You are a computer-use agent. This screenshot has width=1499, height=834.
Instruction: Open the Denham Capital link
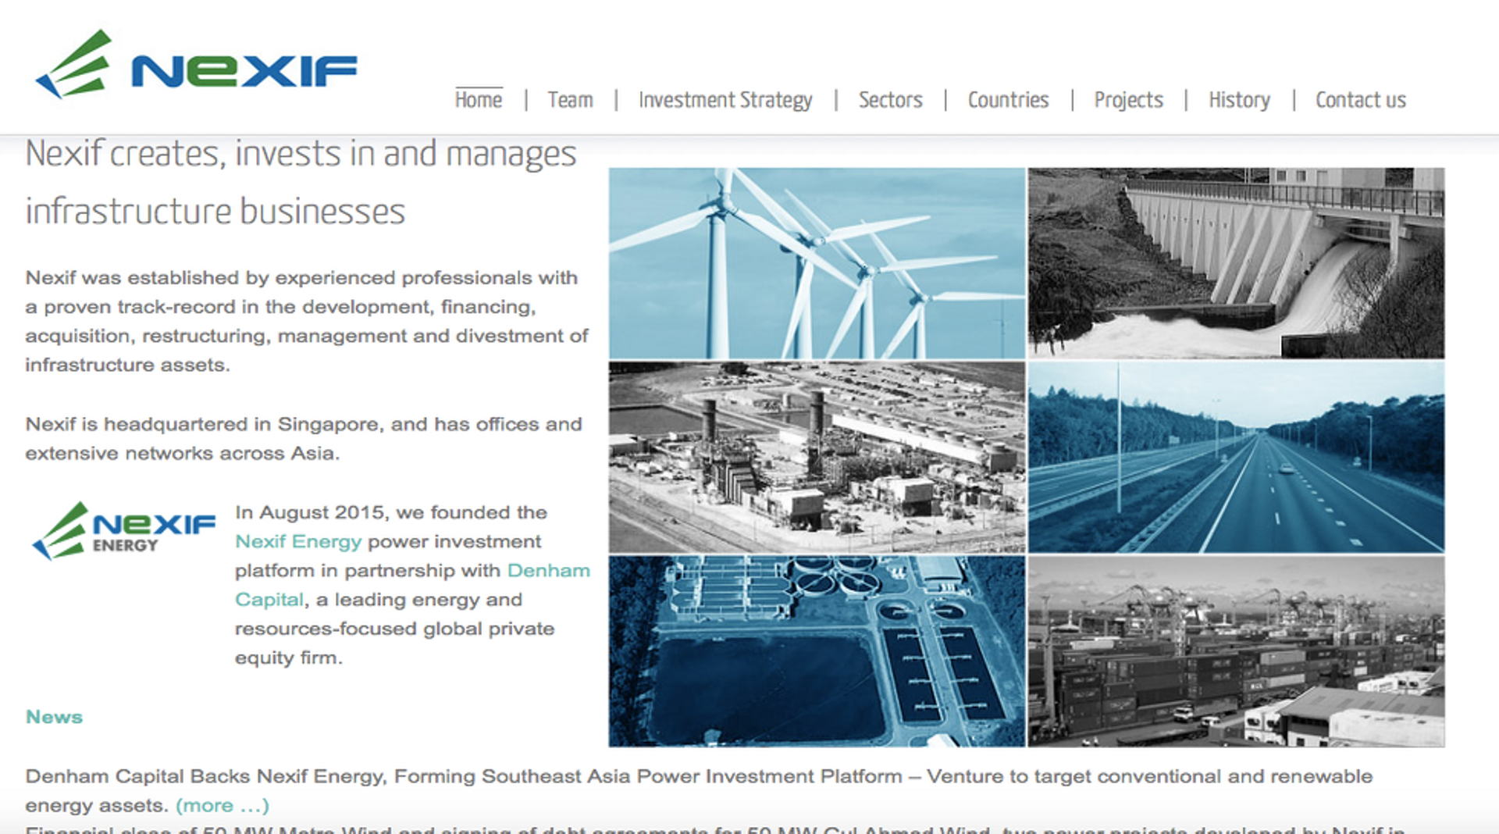(549, 570)
